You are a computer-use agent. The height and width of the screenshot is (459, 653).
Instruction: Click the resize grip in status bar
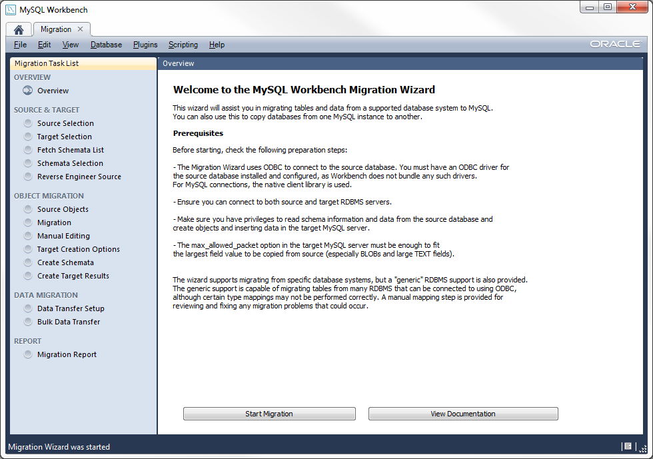tap(642, 448)
